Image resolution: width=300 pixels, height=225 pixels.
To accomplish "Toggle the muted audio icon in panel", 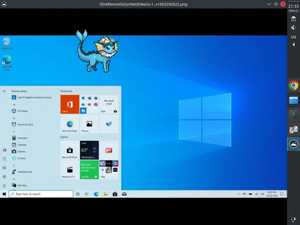I will tap(294, 28).
